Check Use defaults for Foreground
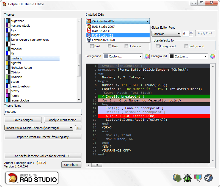The image size is (220, 187). click(158, 46)
